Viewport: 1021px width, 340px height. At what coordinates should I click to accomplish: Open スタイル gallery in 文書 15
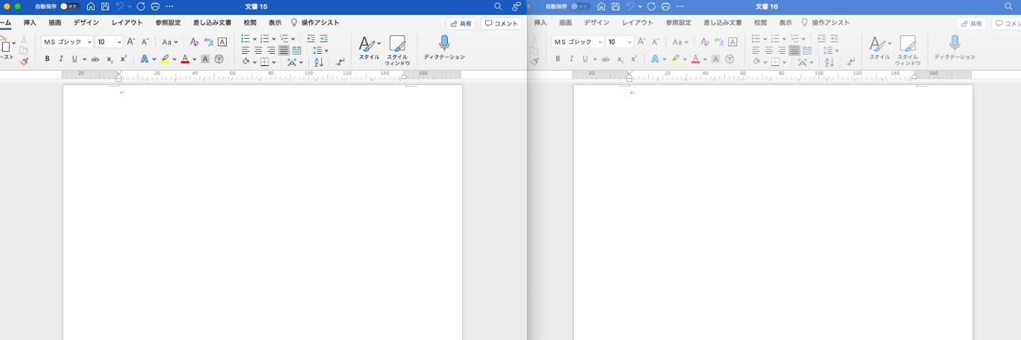[x=369, y=48]
